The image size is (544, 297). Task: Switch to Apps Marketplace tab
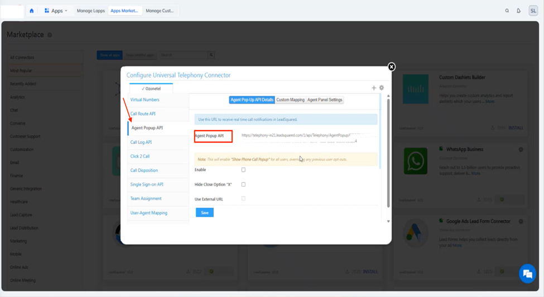click(x=124, y=11)
